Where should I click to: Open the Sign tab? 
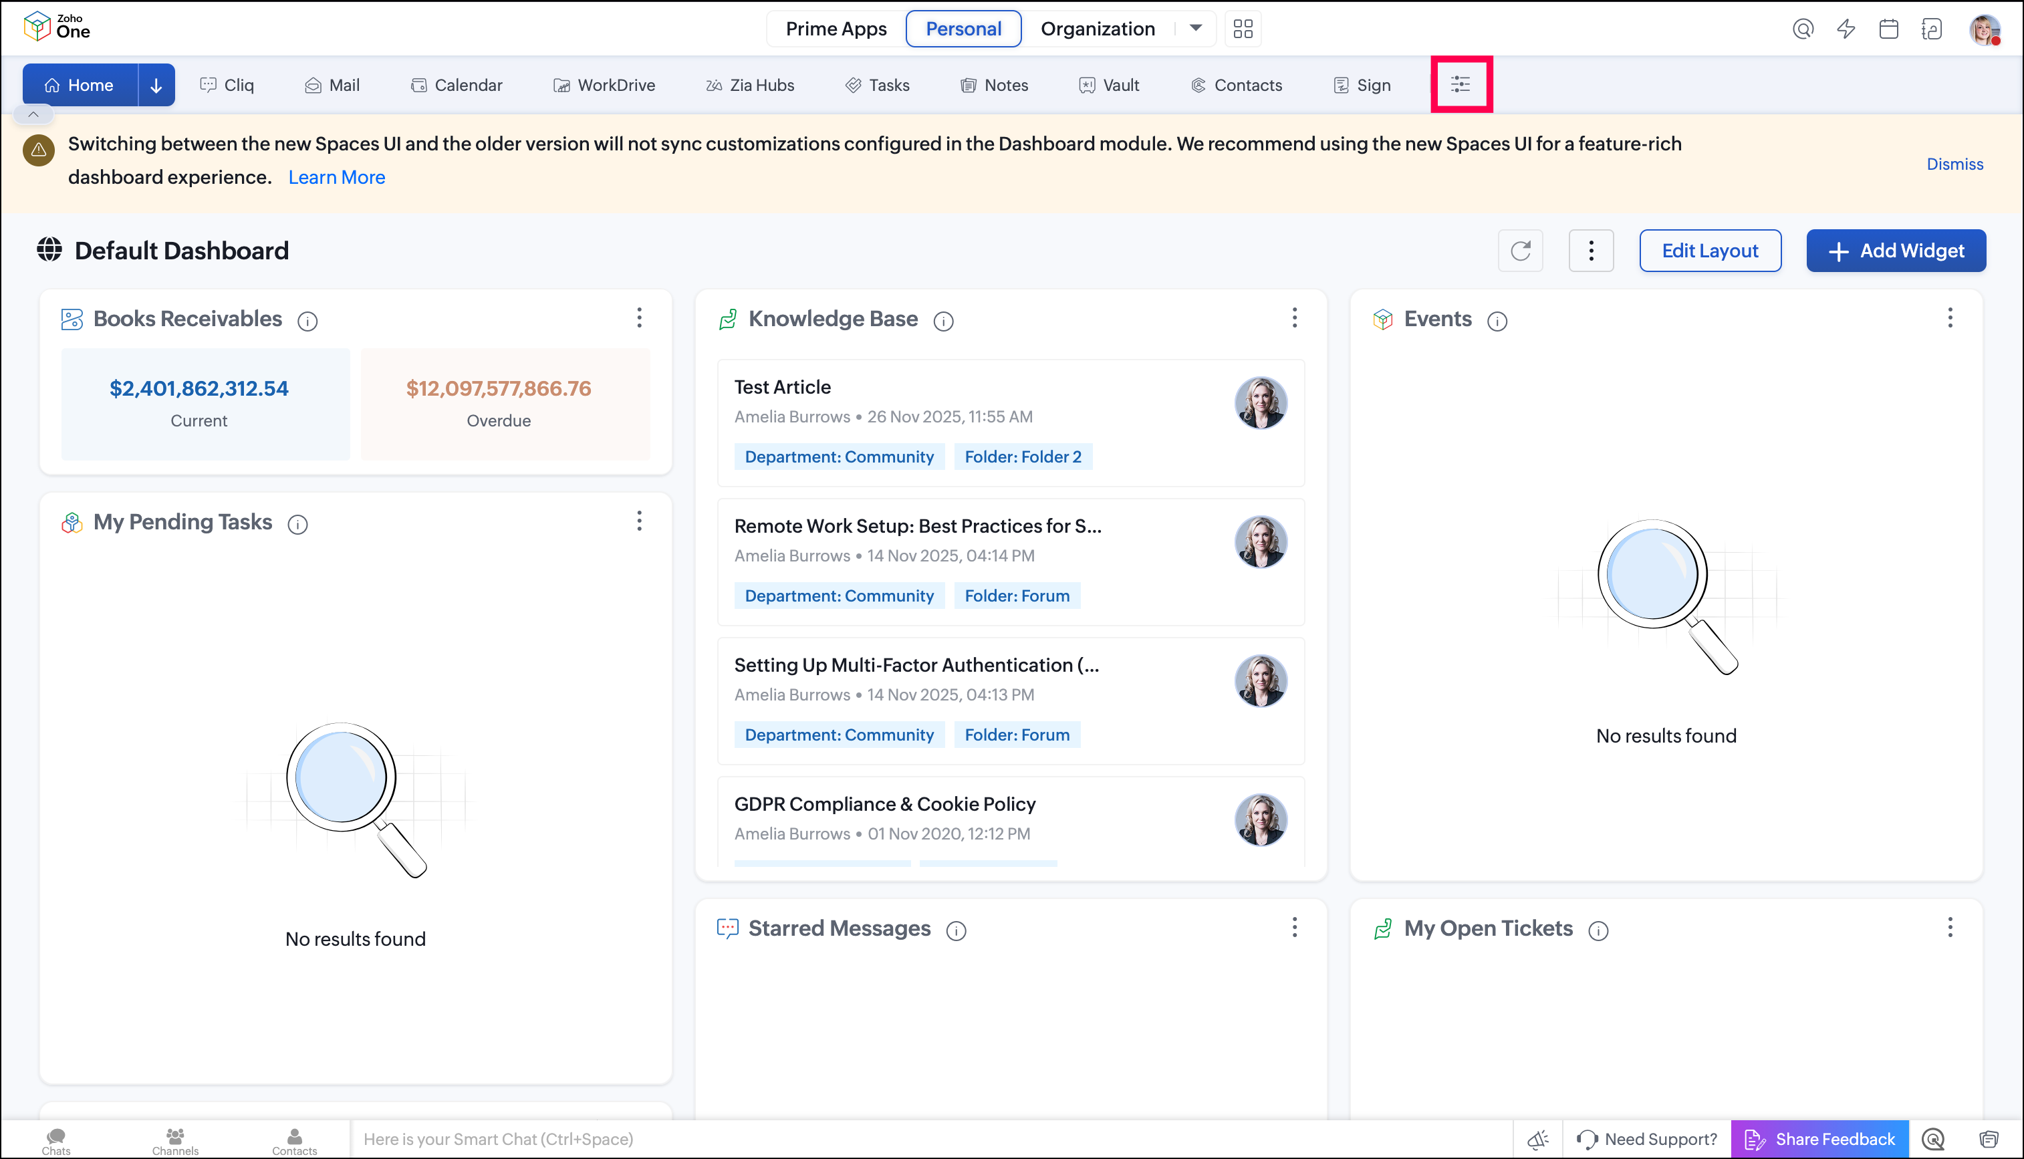pos(1363,85)
